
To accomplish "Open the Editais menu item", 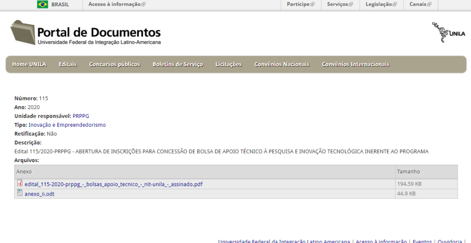I will (x=68, y=64).
